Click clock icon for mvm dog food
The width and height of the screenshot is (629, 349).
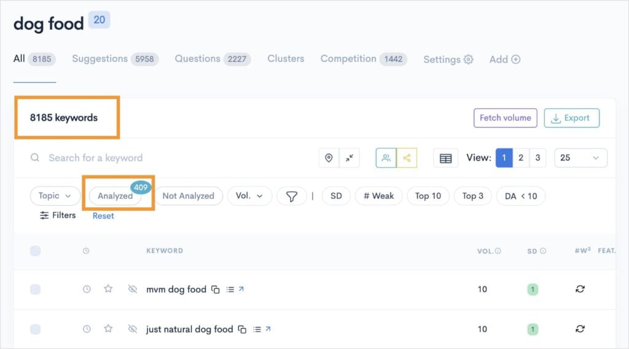pyautogui.click(x=87, y=289)
